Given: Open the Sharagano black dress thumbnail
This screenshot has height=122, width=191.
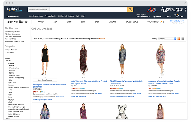Looking at the screenshot, I should click(45, 59).
